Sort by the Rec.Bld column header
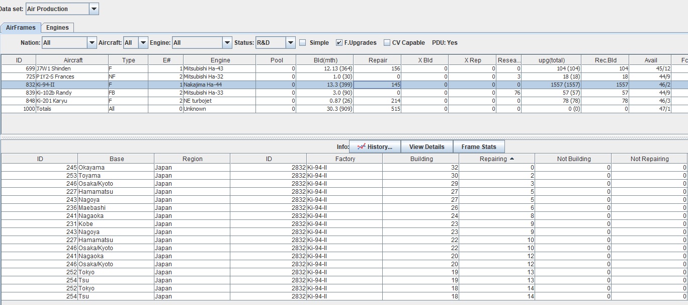This screenshot has width=688, height=305. click(605, 60)
